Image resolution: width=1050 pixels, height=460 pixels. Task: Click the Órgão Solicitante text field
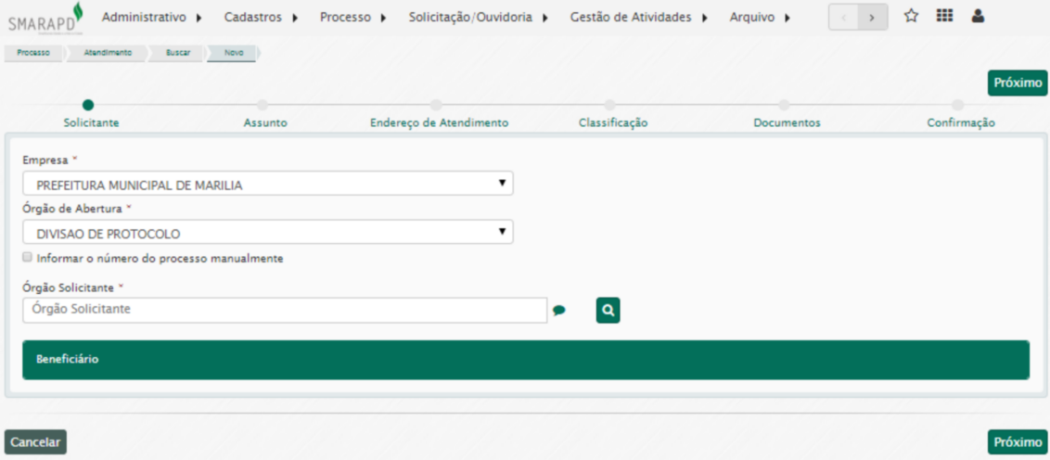284,310
